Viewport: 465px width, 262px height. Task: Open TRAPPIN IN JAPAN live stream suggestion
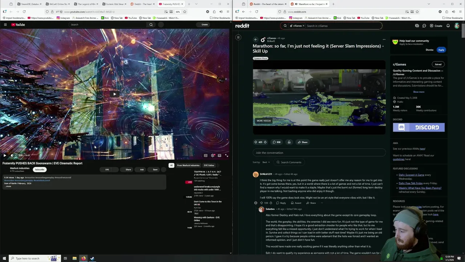click(x=207, y=173)
